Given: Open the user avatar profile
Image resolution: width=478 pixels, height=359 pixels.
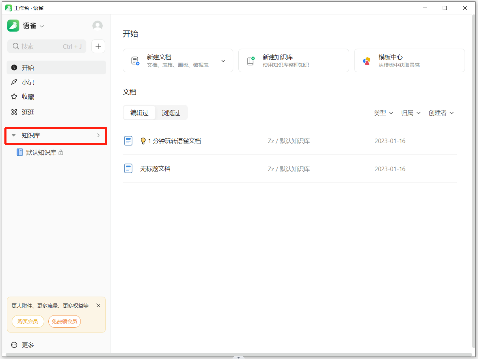Looking at the screenshot, I should click(x=97, y=26).
